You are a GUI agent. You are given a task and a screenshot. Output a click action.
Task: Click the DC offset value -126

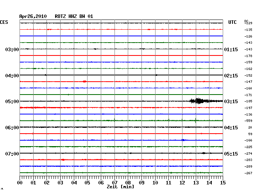248,36
